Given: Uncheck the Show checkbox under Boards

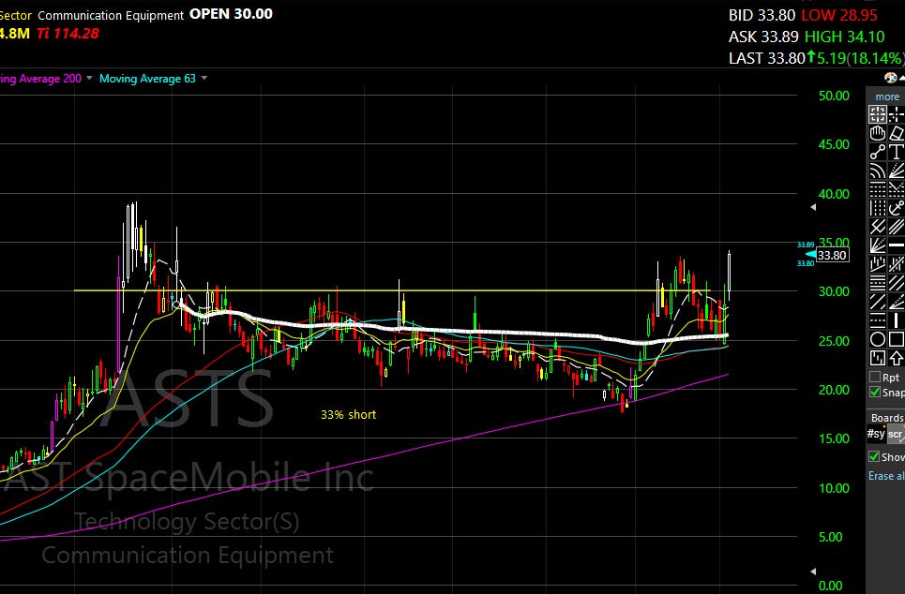Looking at the screenshot, I should [x=874, y=457].
